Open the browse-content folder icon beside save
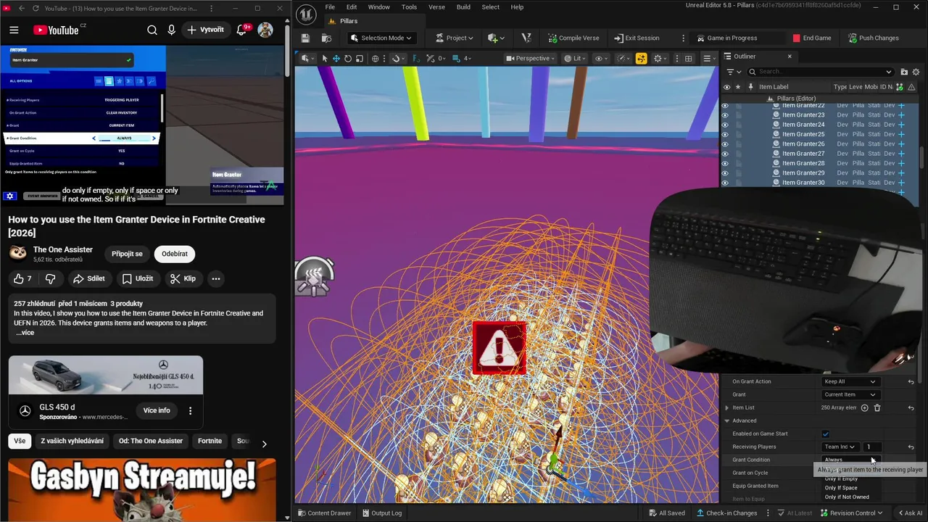928x522 pixels. click(326, 38)
